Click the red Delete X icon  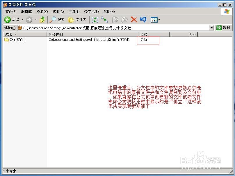[x=134, y=20]
